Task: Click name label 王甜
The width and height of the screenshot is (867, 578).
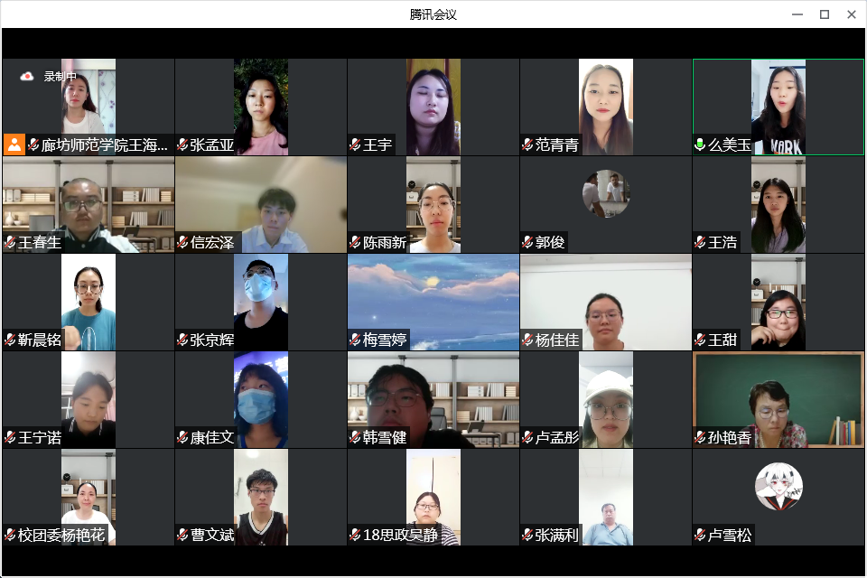Action: pos(722,340)
